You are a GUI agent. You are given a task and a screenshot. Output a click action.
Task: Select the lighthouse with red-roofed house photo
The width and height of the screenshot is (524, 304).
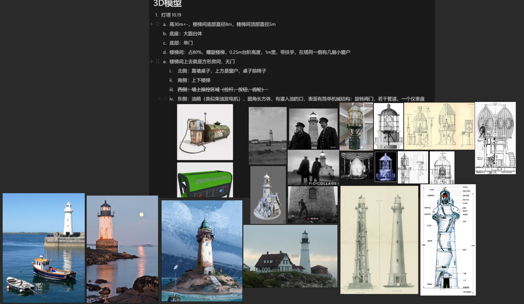pyautogui.click(x=290, y=256)
